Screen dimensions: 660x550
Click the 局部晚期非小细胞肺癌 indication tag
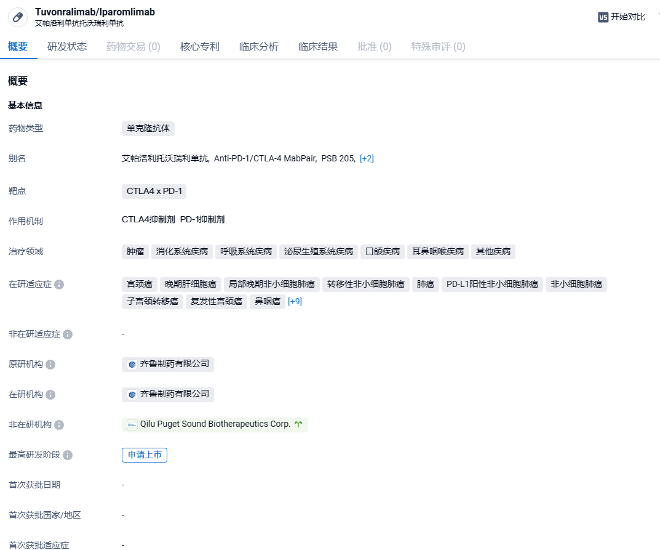pyautogui.click(x=271, y=285)
